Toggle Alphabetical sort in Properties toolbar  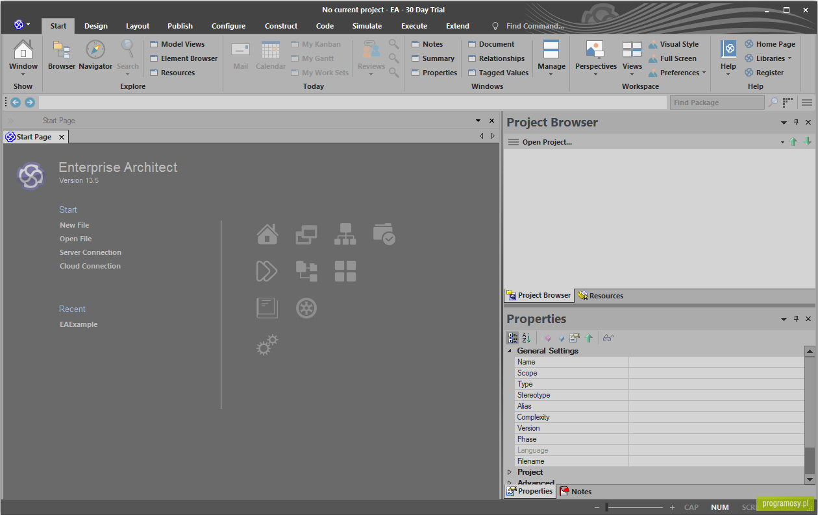click(527, 338)
